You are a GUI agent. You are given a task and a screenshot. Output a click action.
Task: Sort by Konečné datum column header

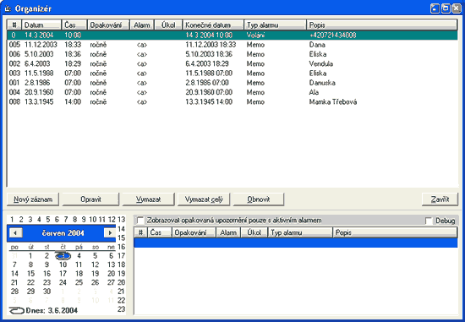[213, 25]
